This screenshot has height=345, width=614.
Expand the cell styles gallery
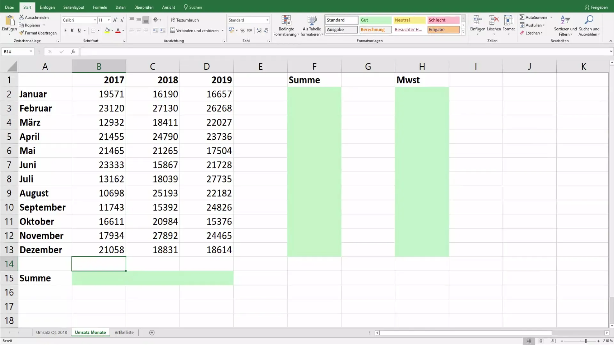click(463, 32)
